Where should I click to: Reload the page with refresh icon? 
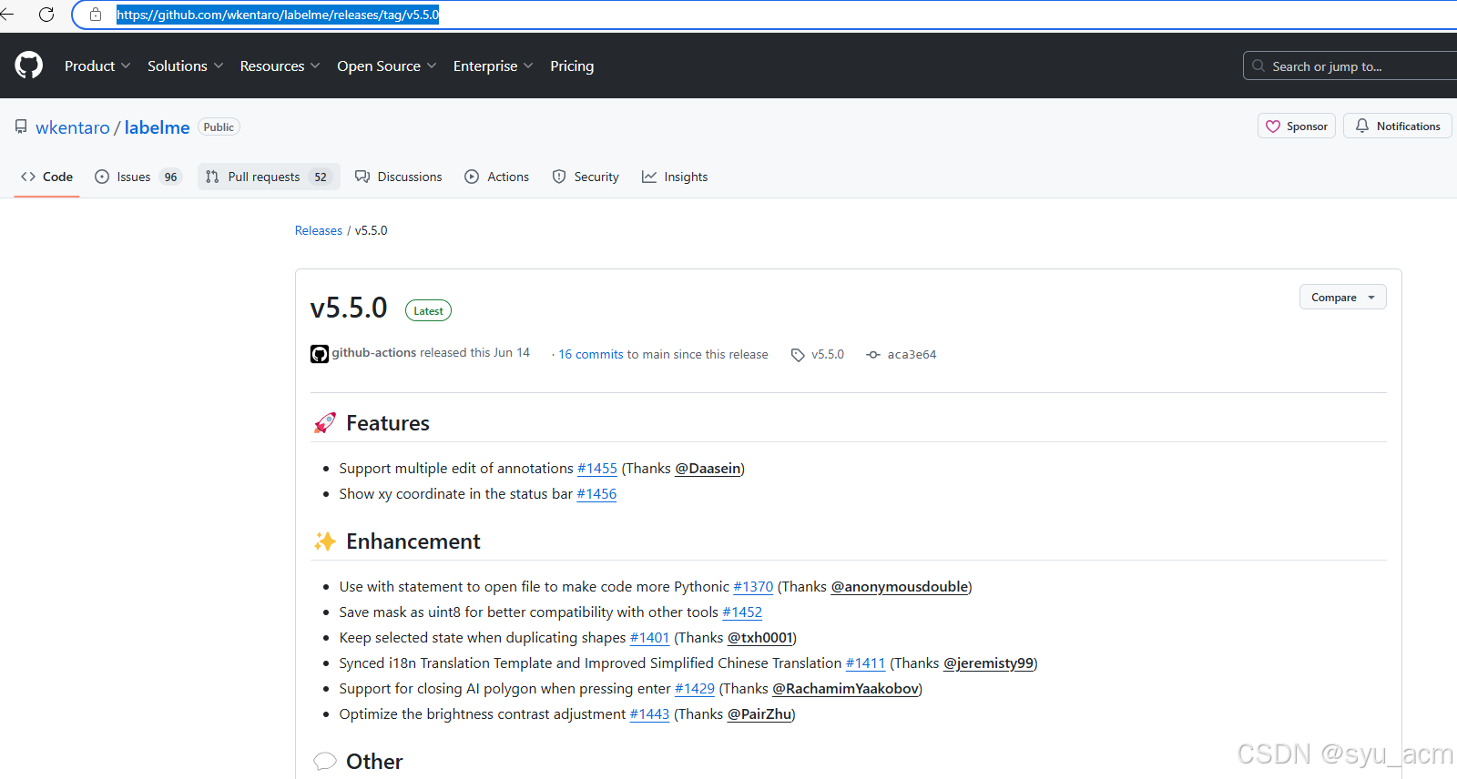point(46,15)
